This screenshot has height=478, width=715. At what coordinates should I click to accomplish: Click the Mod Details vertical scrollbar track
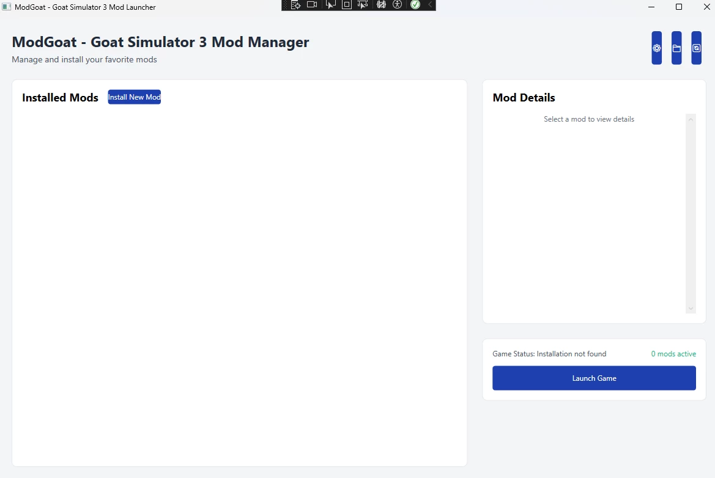point(691,214)
